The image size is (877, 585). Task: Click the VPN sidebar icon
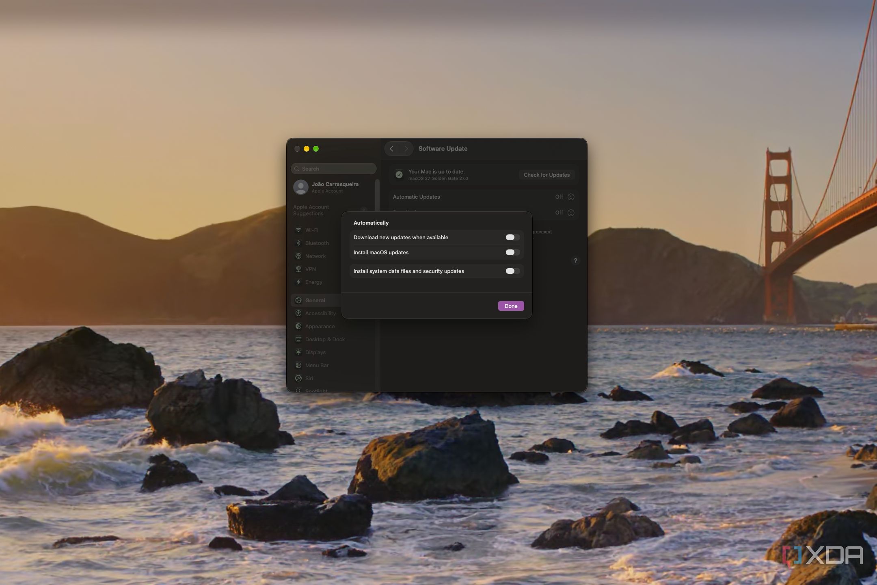[298, 269]
